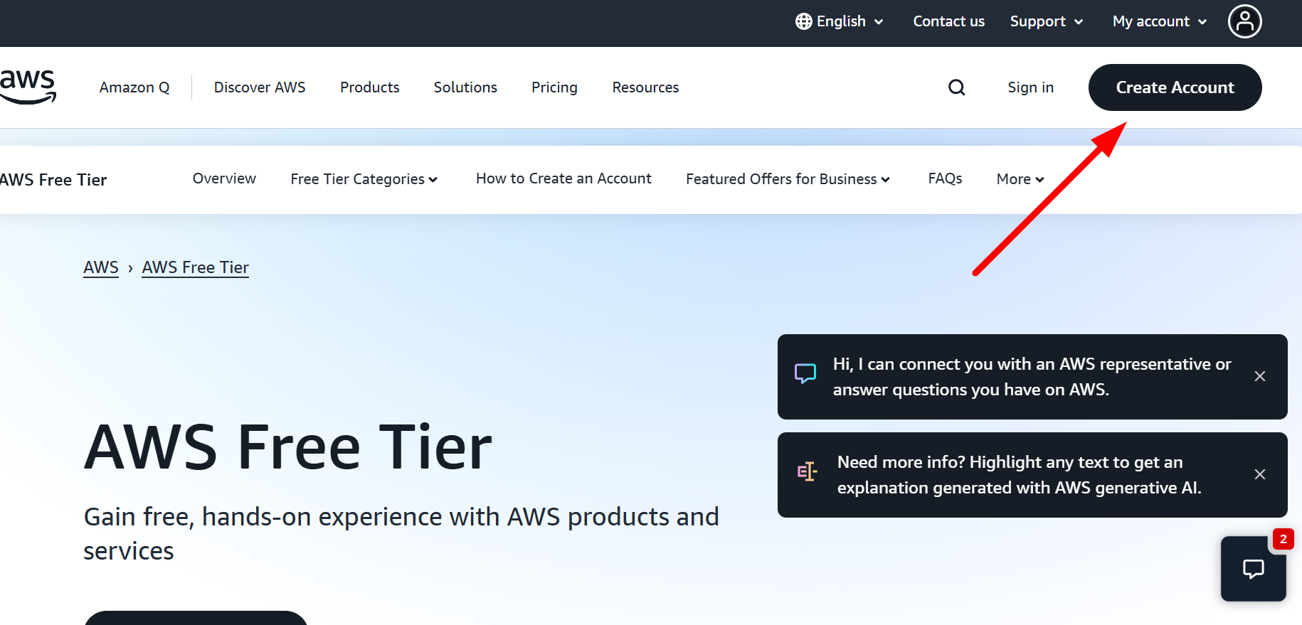Open the floating chat widget button
Screen dimensions: 1302x625
point(1253,569)
